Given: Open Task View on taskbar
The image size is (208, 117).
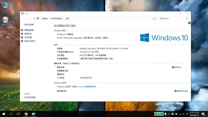Looking at the screenshot, I should [18, 114].
